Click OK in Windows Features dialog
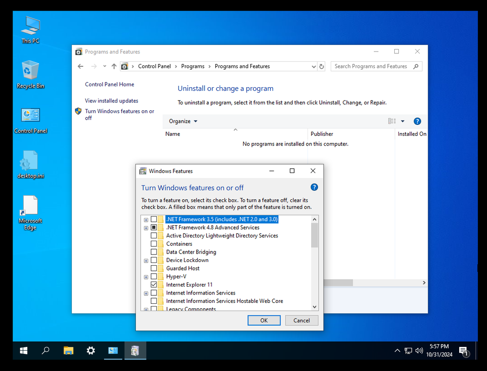 264,320
